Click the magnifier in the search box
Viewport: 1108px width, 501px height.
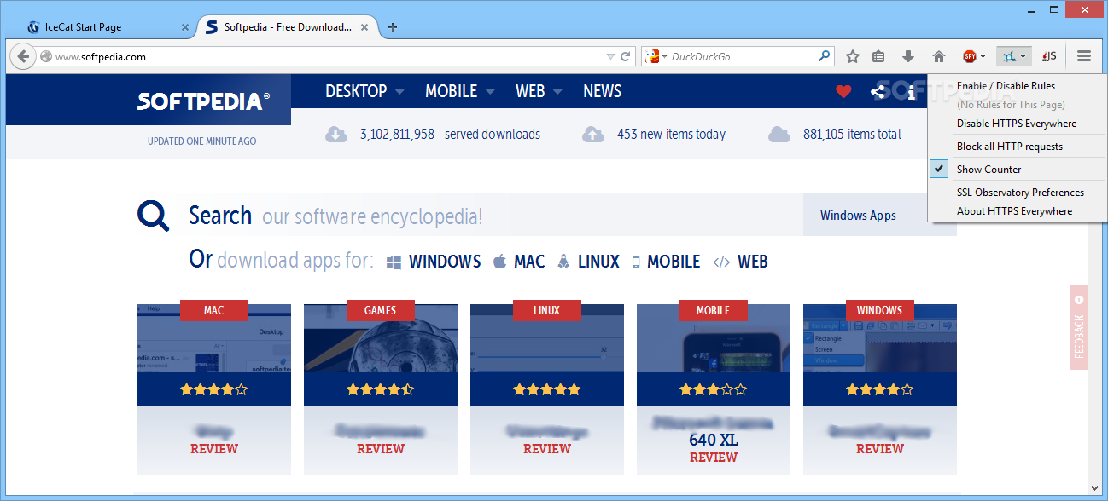pos(824,57)
